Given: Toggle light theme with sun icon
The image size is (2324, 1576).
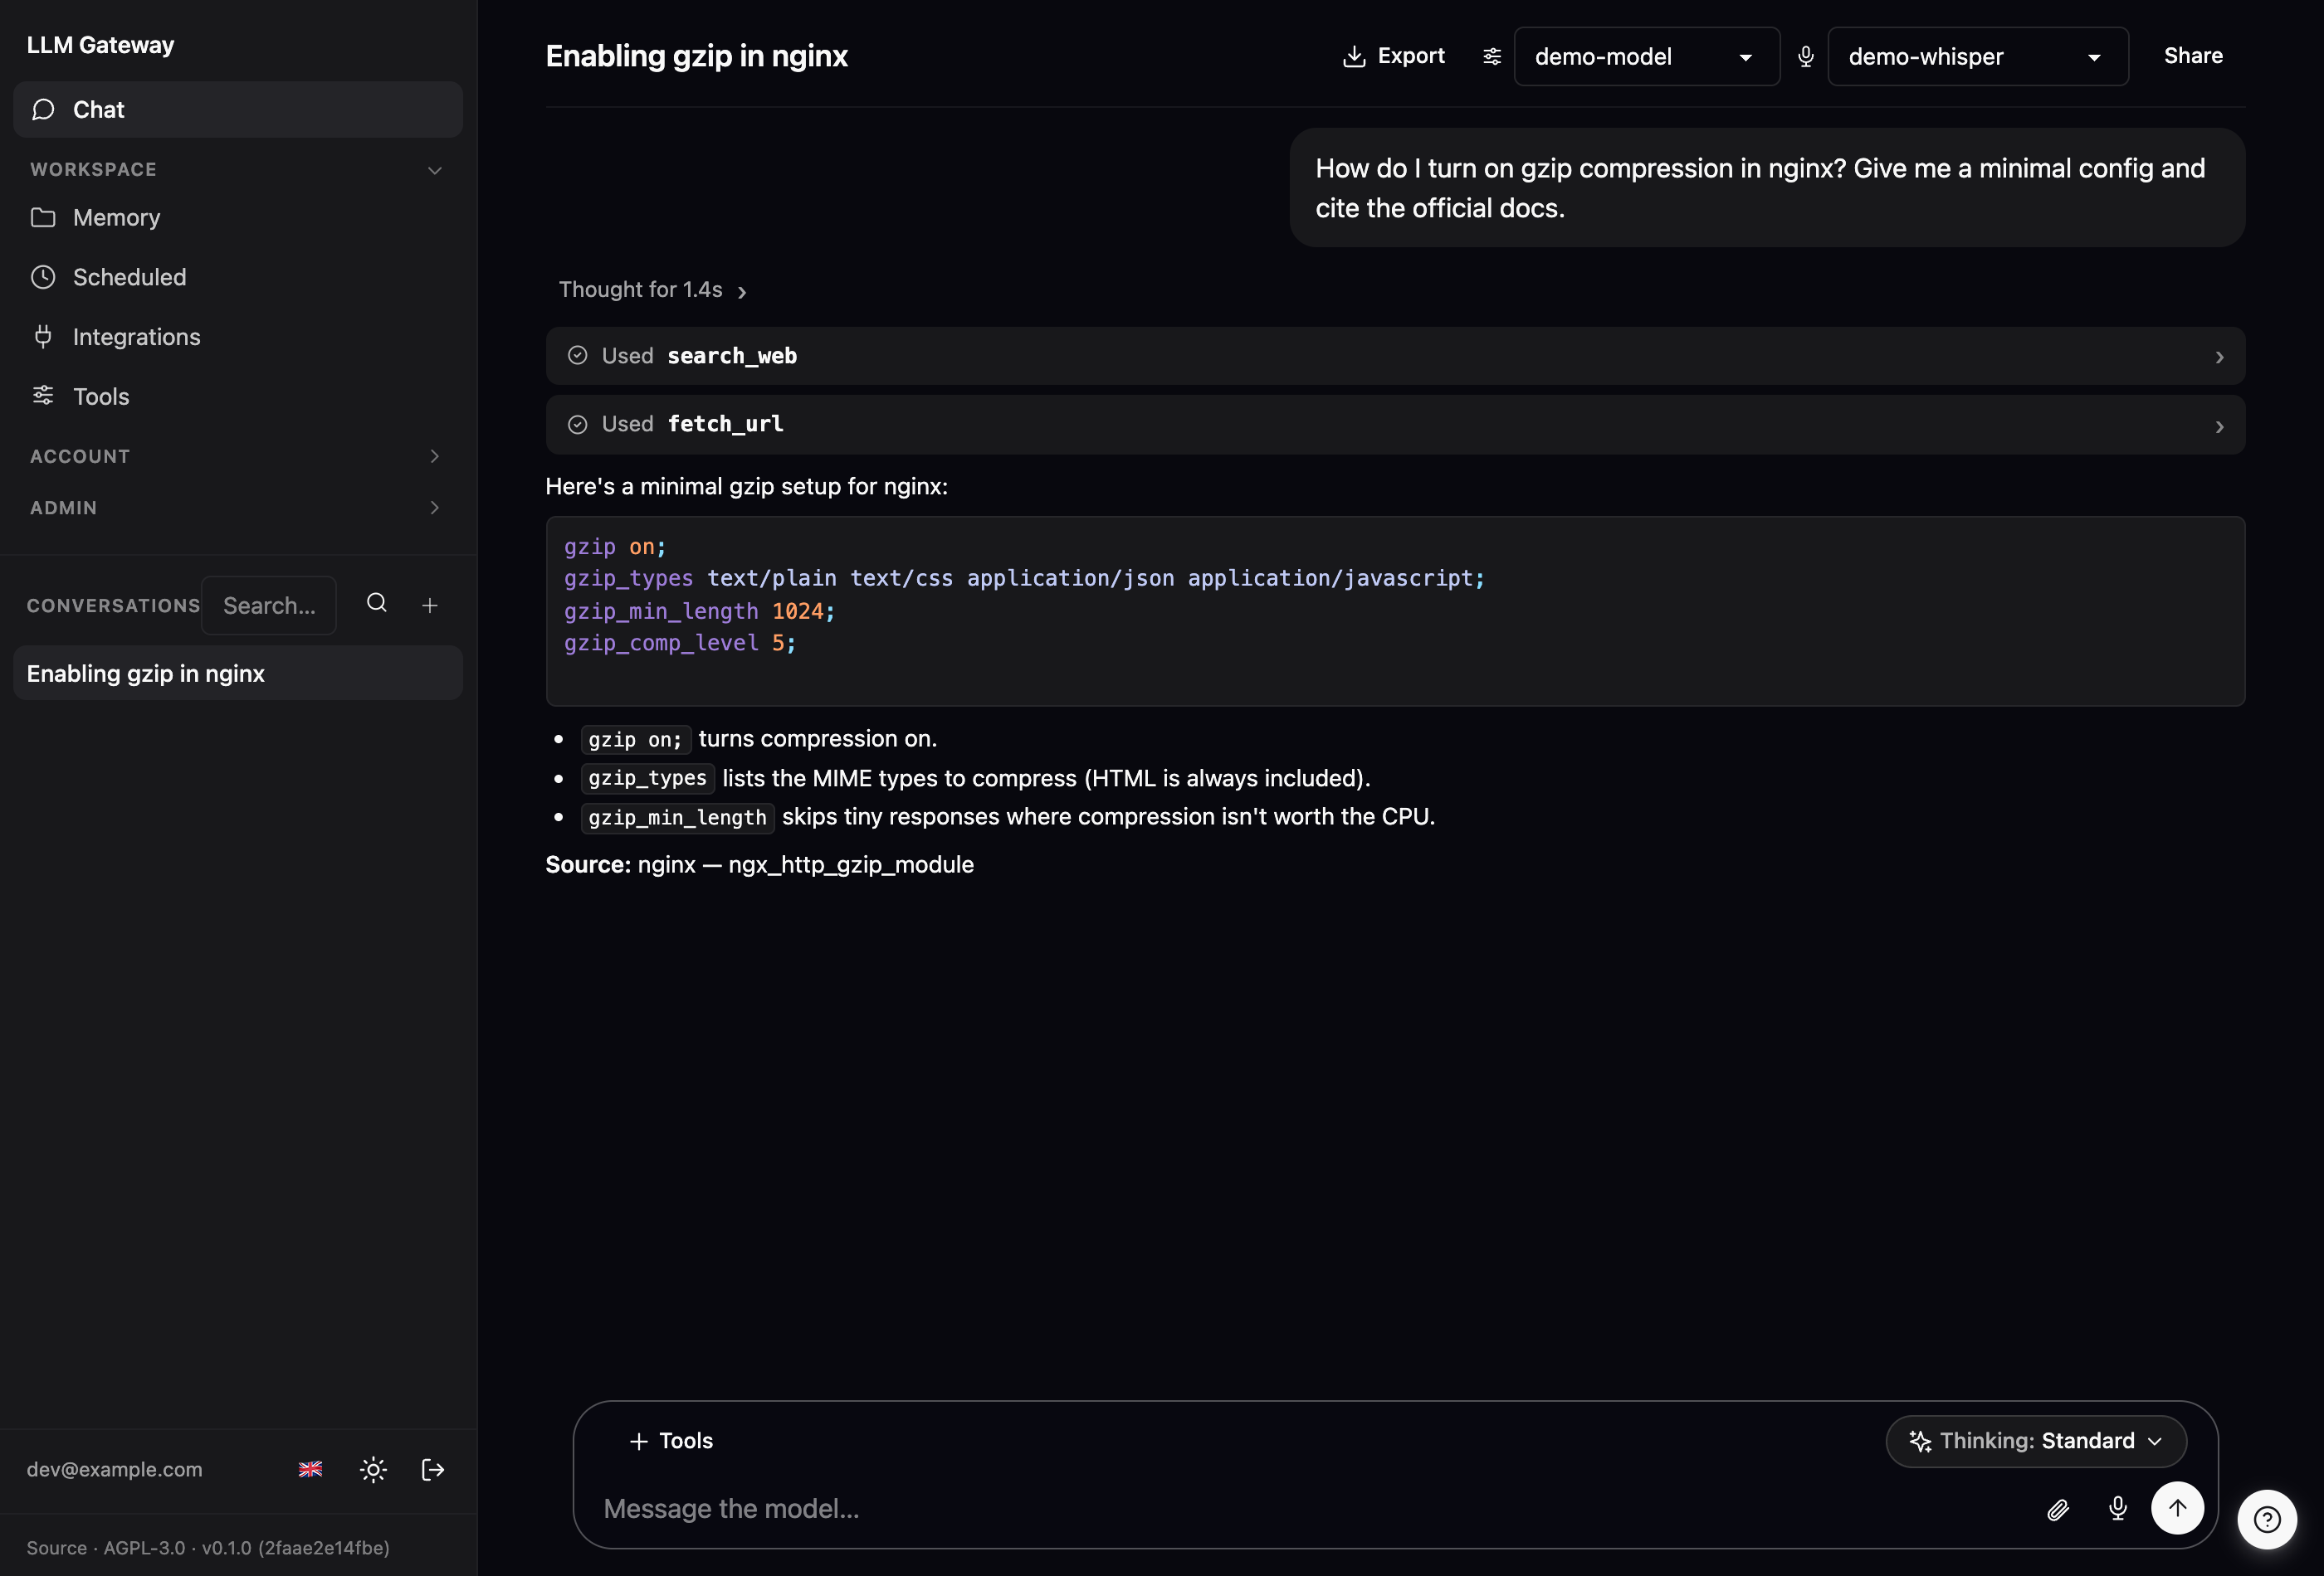Looking at the screenshot, I should point(373,1470).
